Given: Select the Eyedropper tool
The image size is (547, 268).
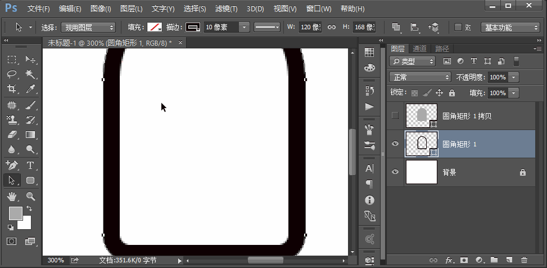Looking at the screenshot, I should tap(30, 89).
